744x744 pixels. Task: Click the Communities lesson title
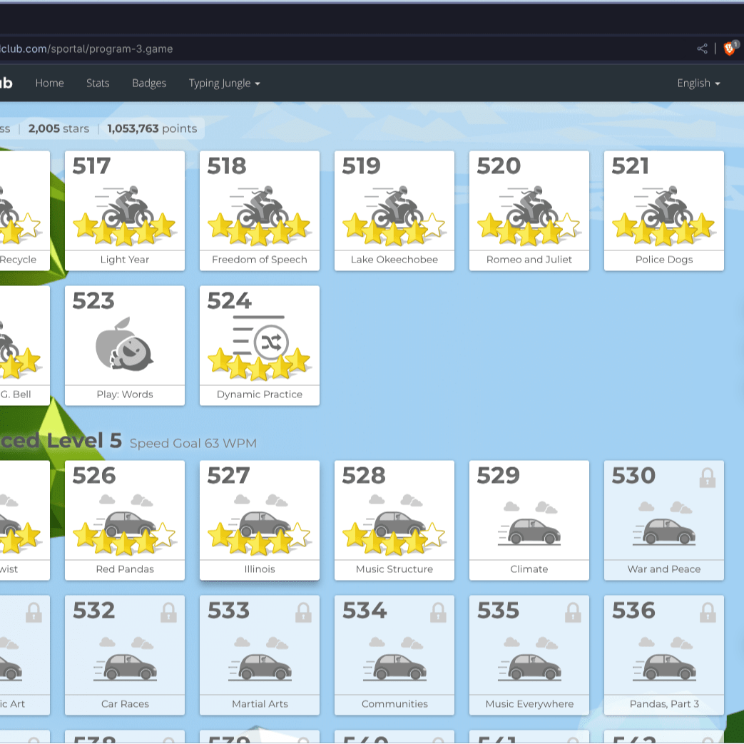tap(394, 703)
